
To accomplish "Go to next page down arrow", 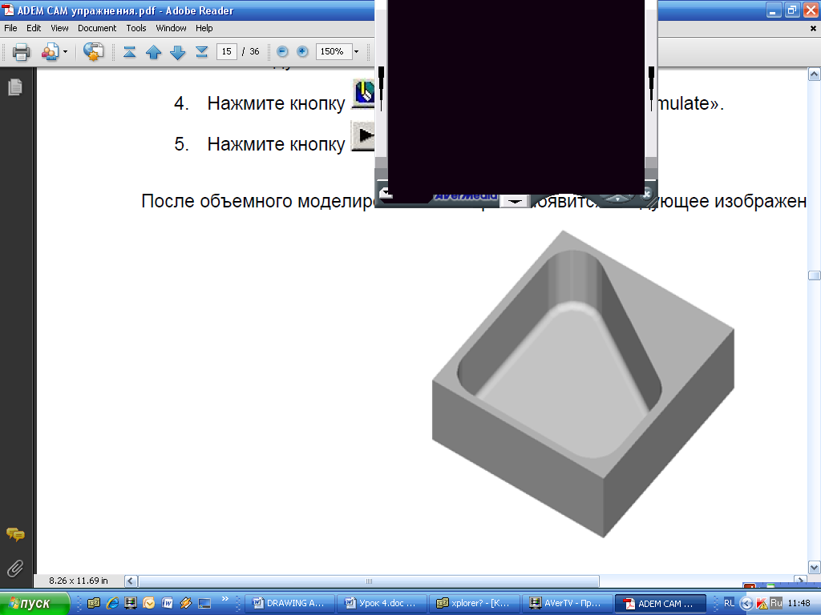I will coord(177,52).
